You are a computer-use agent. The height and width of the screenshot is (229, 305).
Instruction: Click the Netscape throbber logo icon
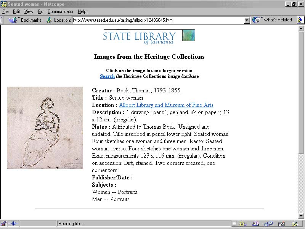pyautogui.click(x=300, y=20)
